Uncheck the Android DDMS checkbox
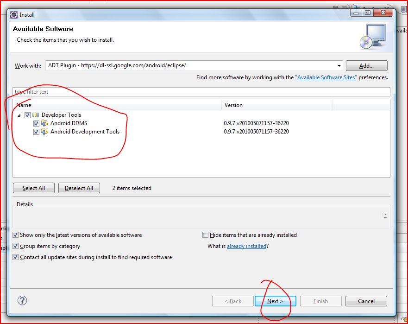The width and height of the screenshot is (408, 324). click(x=36, y=123)
